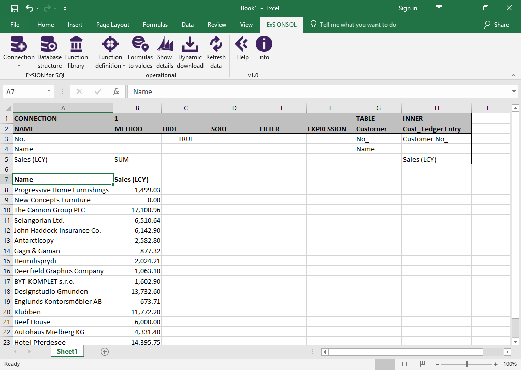Open the Function library
The height and width of the screenshot is (370, 521).
coord(76,52)
